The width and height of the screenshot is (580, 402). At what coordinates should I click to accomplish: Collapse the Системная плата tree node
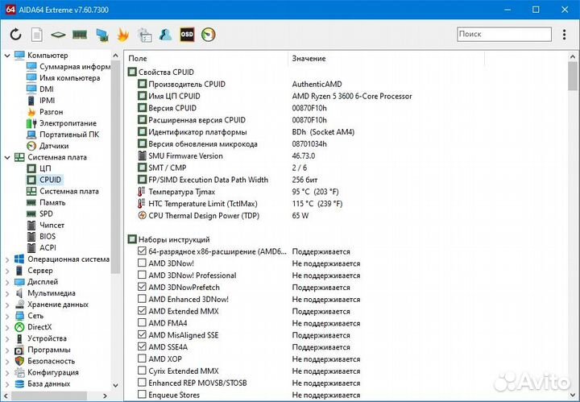tap(7, 158)
